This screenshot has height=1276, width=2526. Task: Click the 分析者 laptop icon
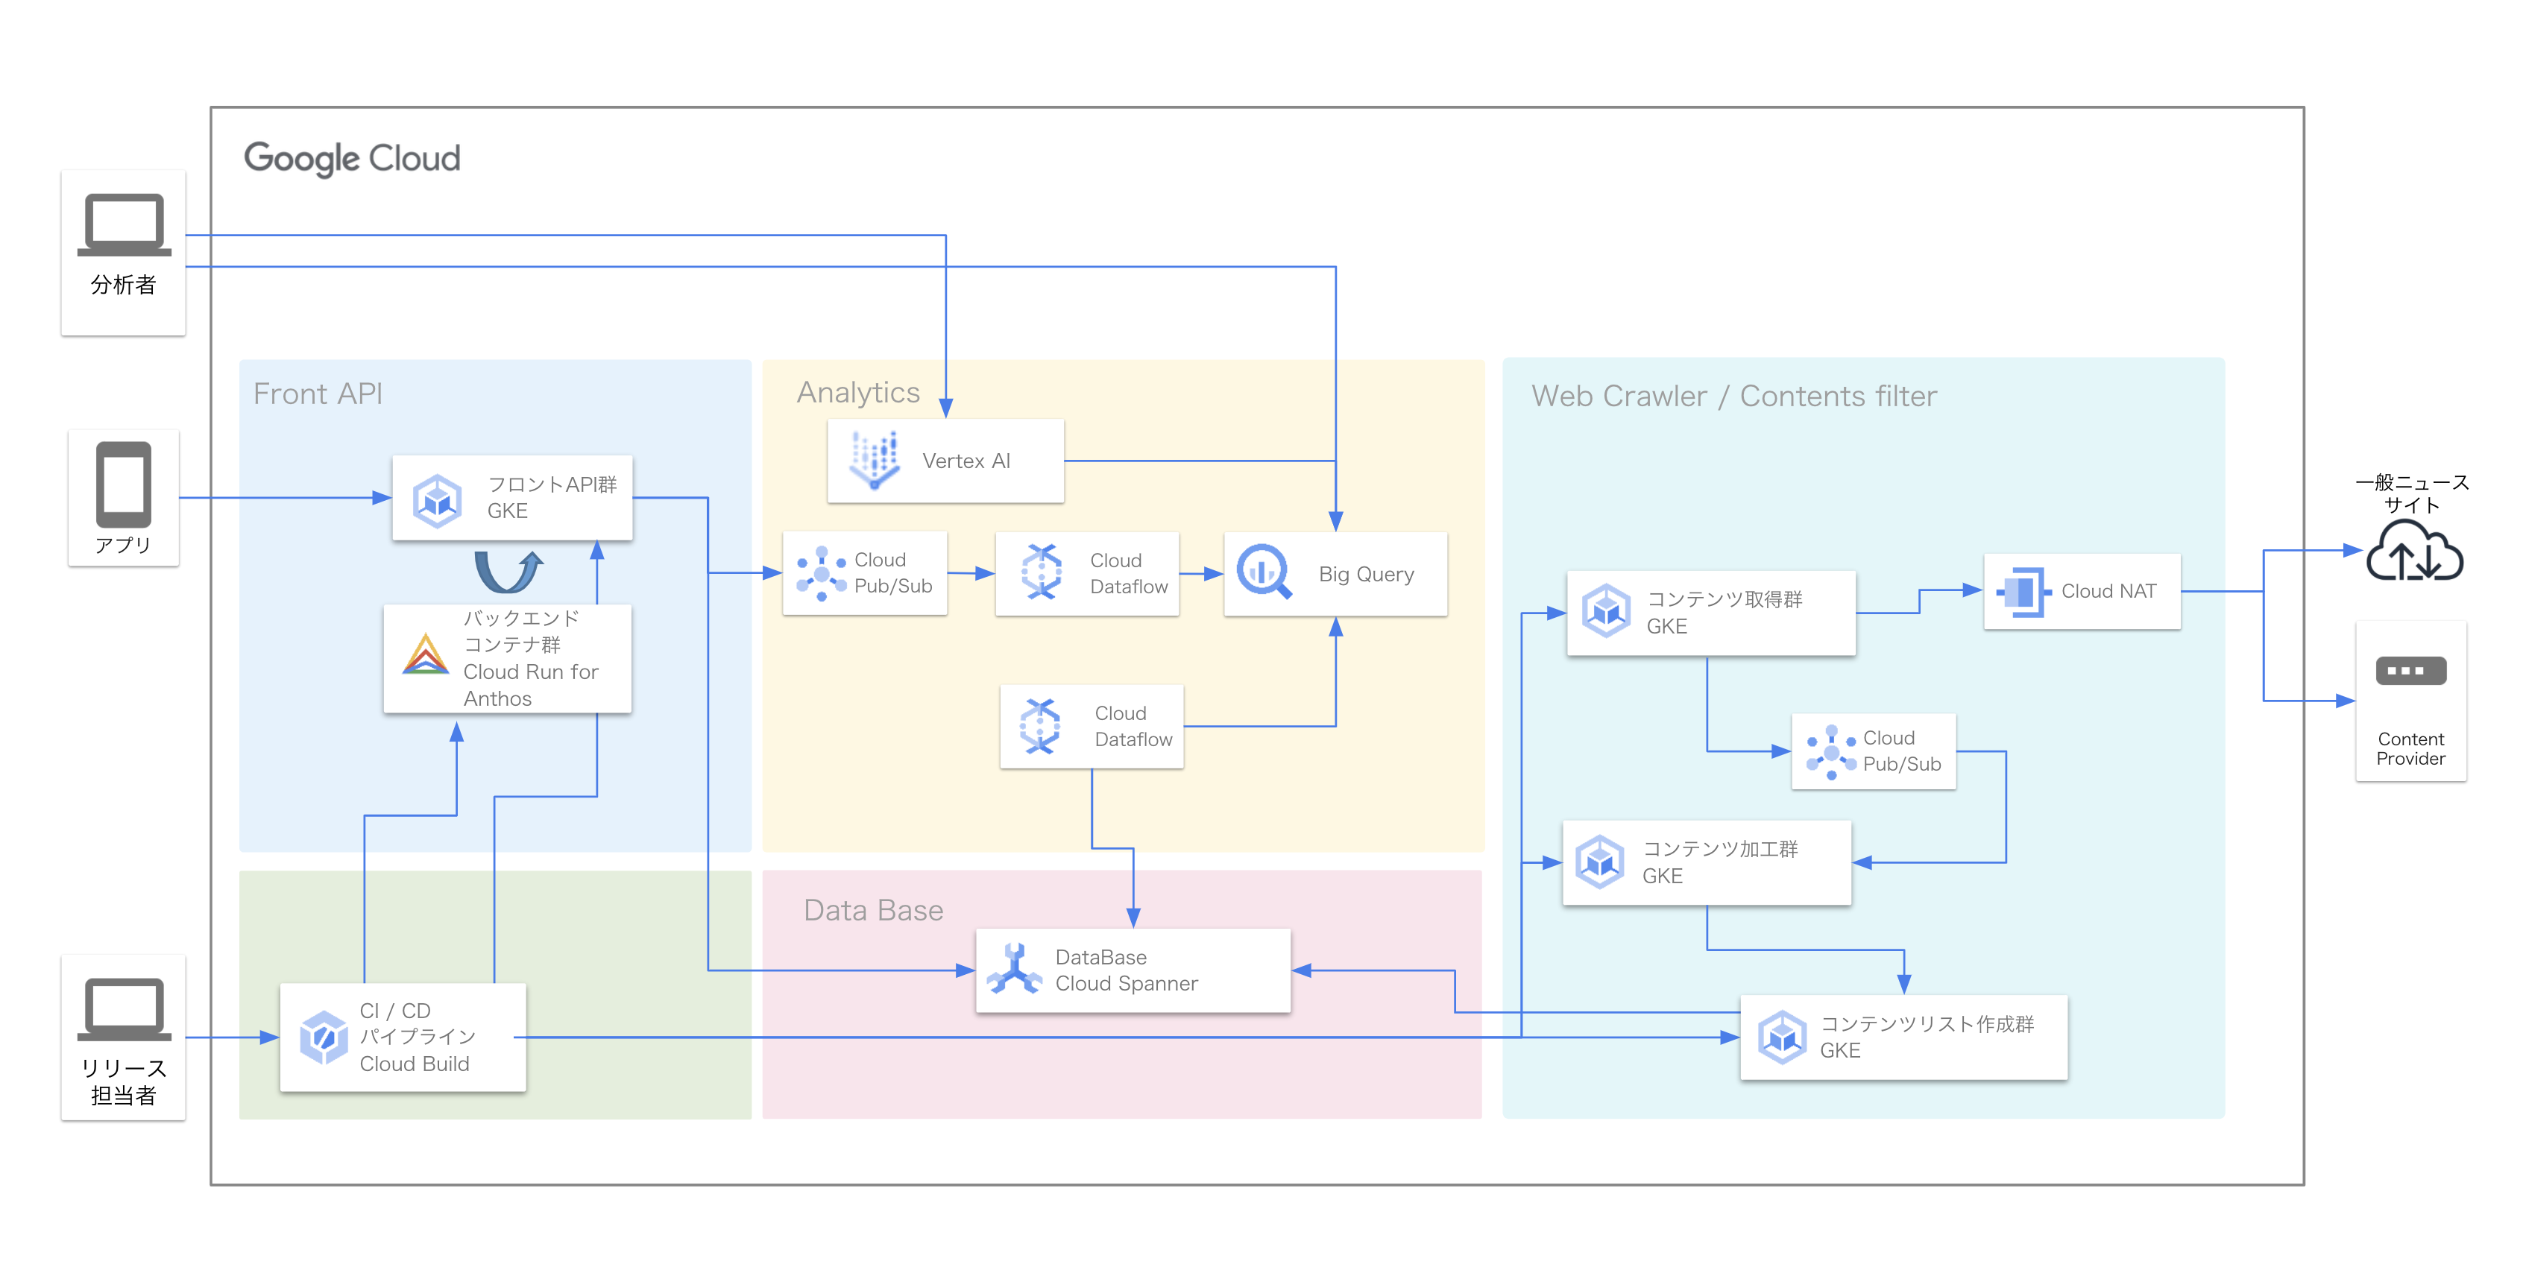[x=124, y=224]
